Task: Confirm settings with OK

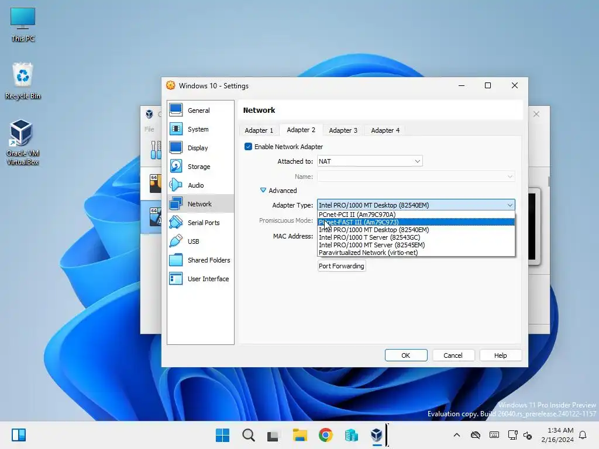Action: tap(406, 355)
